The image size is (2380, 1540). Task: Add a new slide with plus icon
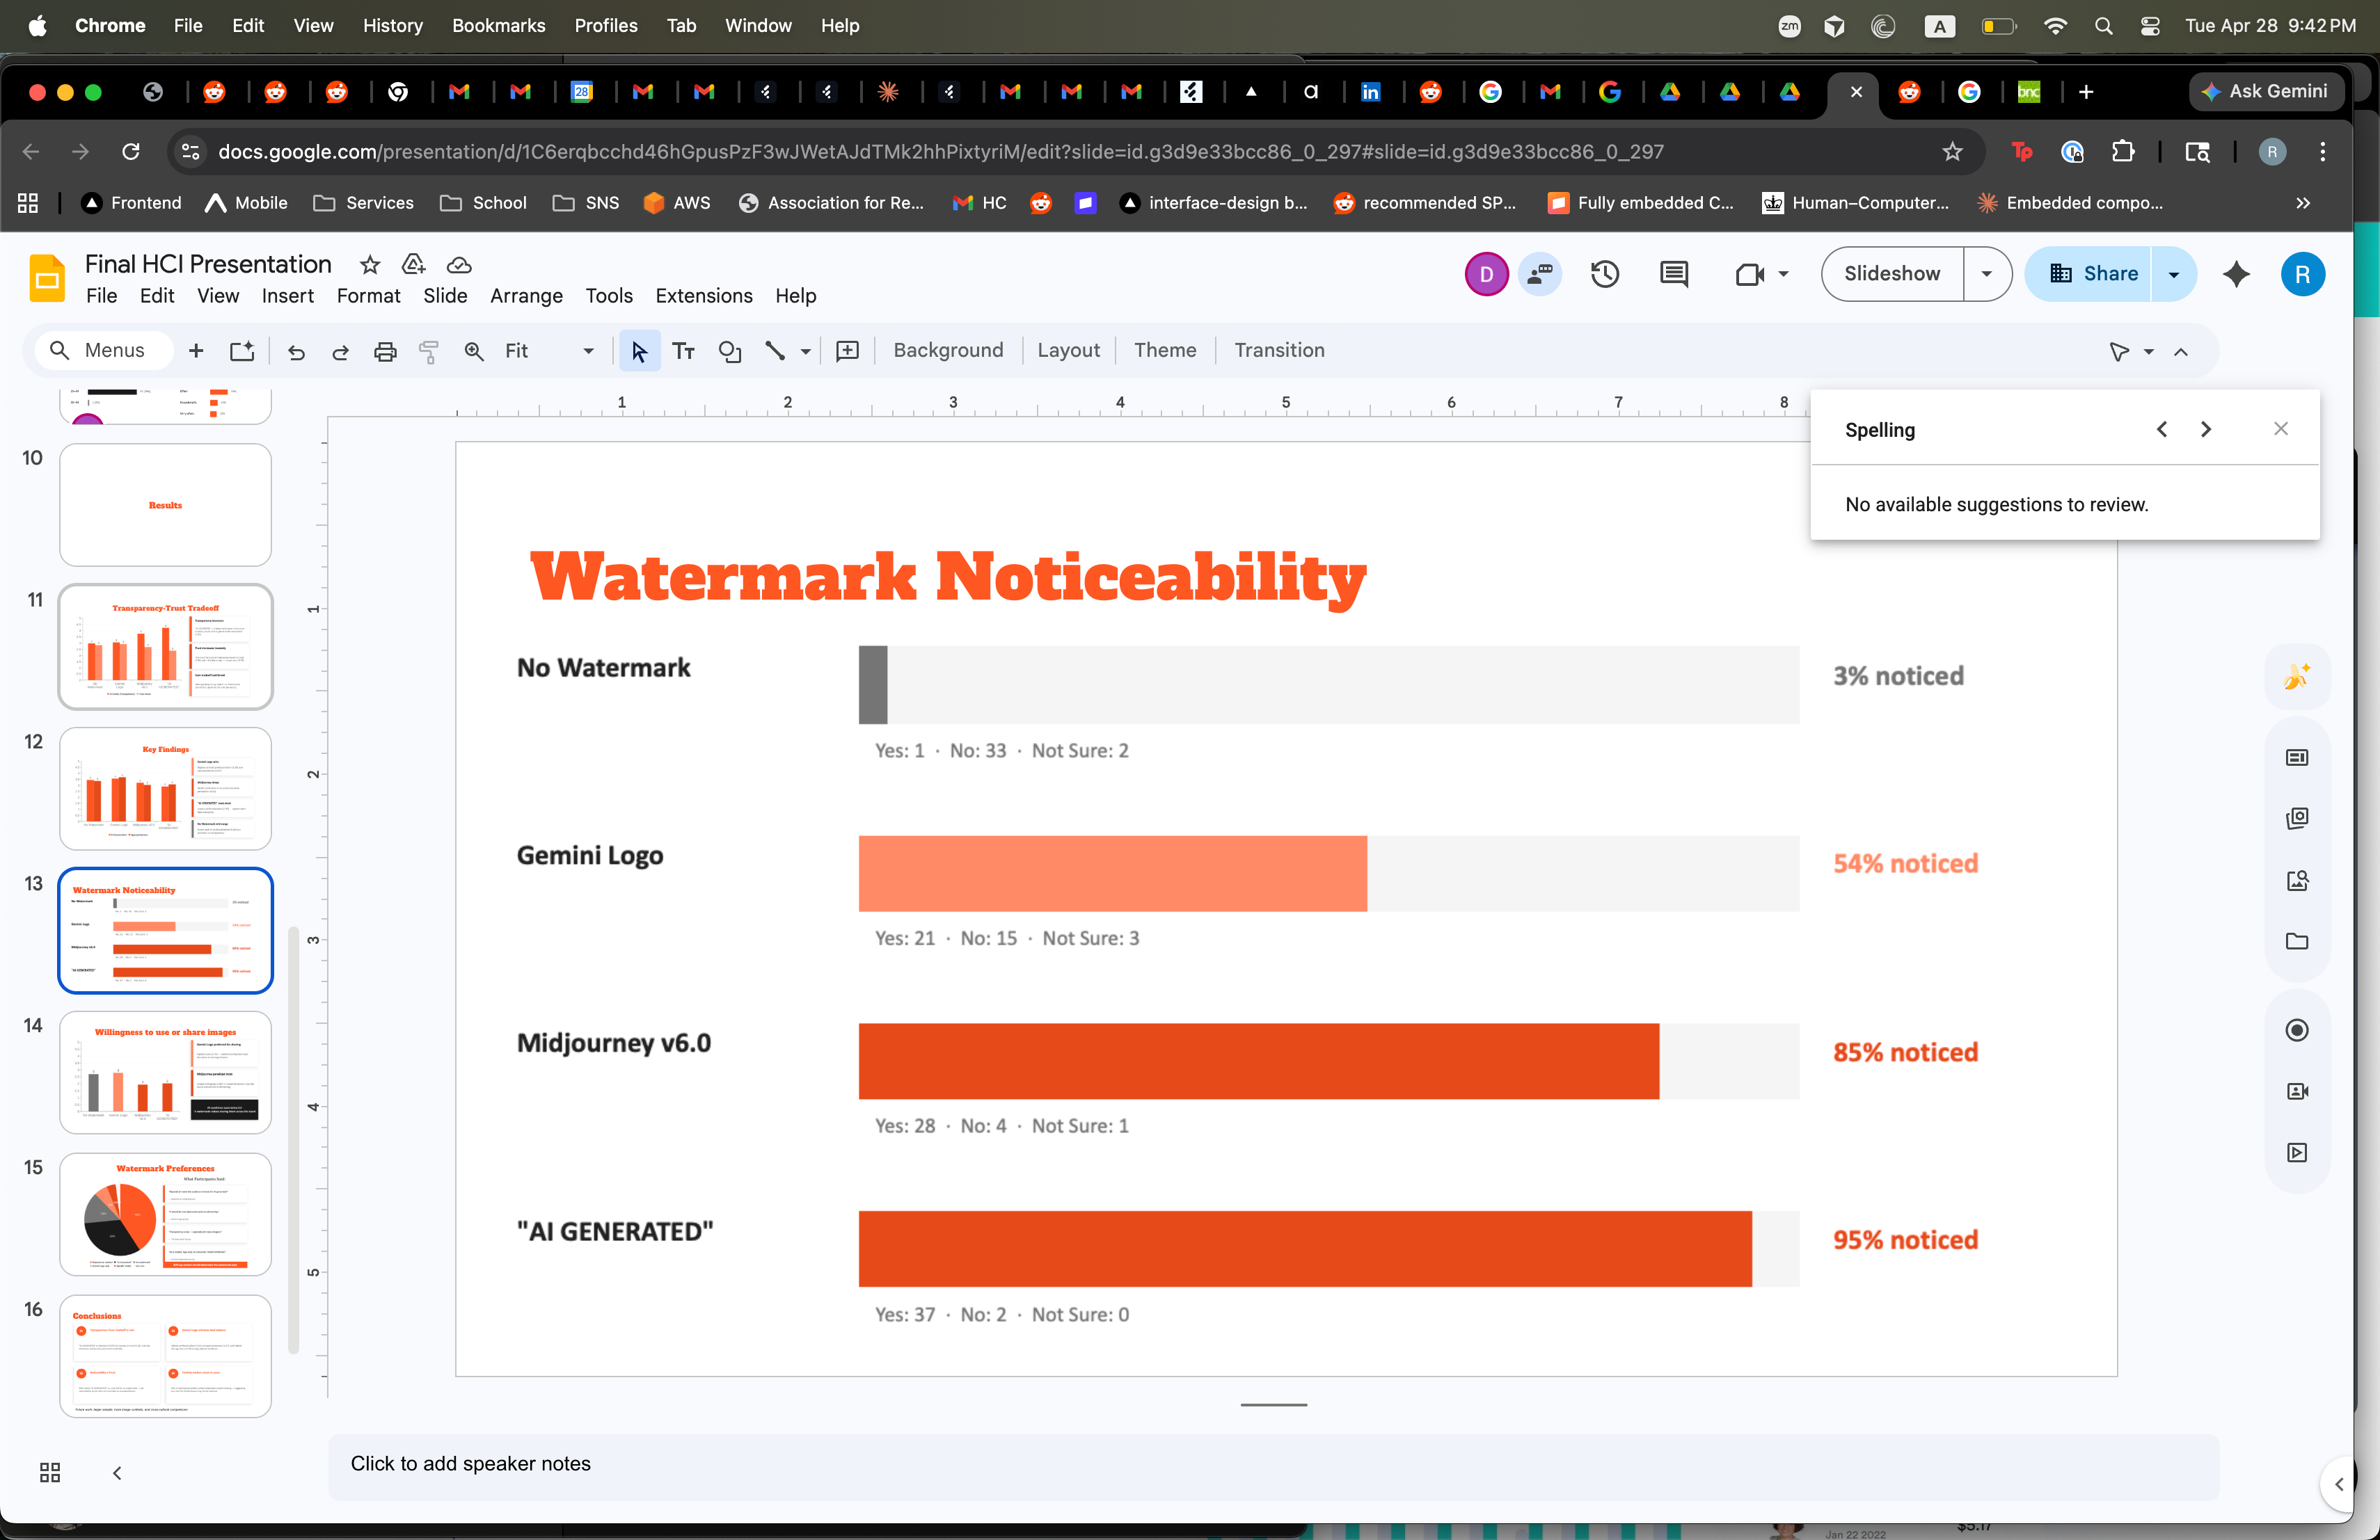point(196,351)
